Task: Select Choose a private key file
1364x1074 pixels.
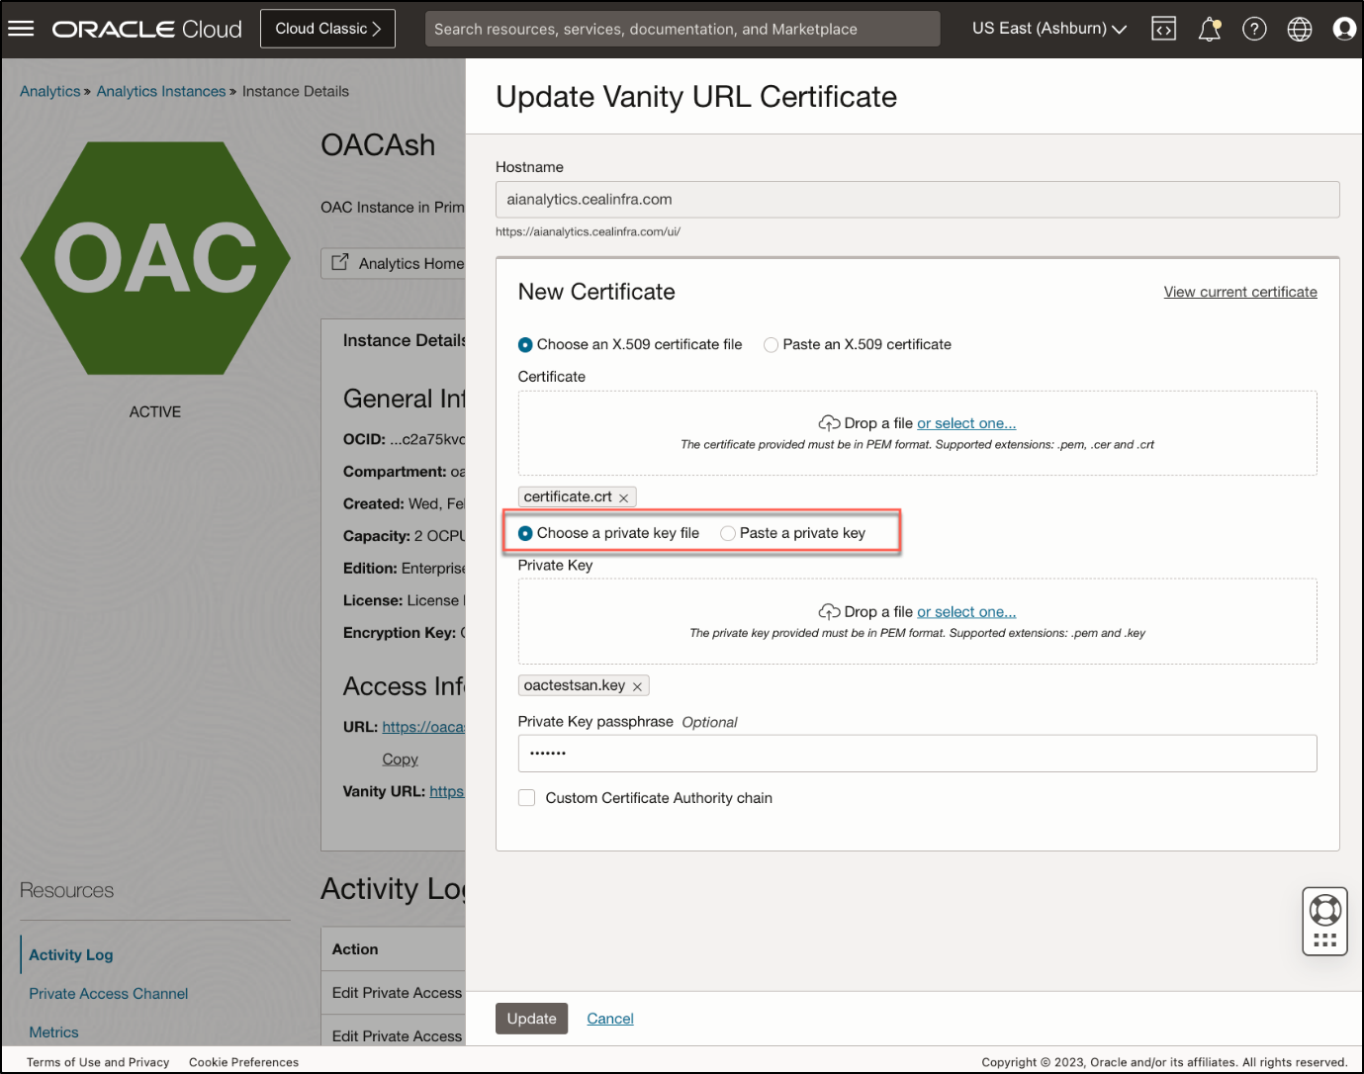Action: (x=525, y=533)
